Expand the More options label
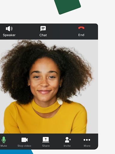This screenshot has width=115, height=154. coord(87,146)
